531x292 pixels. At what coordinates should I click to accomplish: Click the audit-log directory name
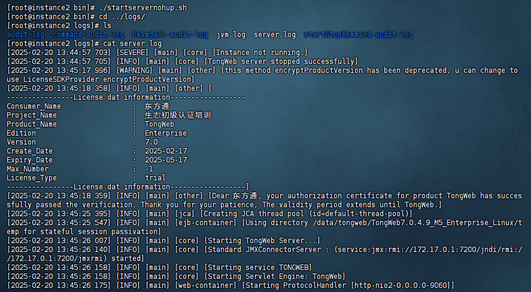tap(25, 35)
